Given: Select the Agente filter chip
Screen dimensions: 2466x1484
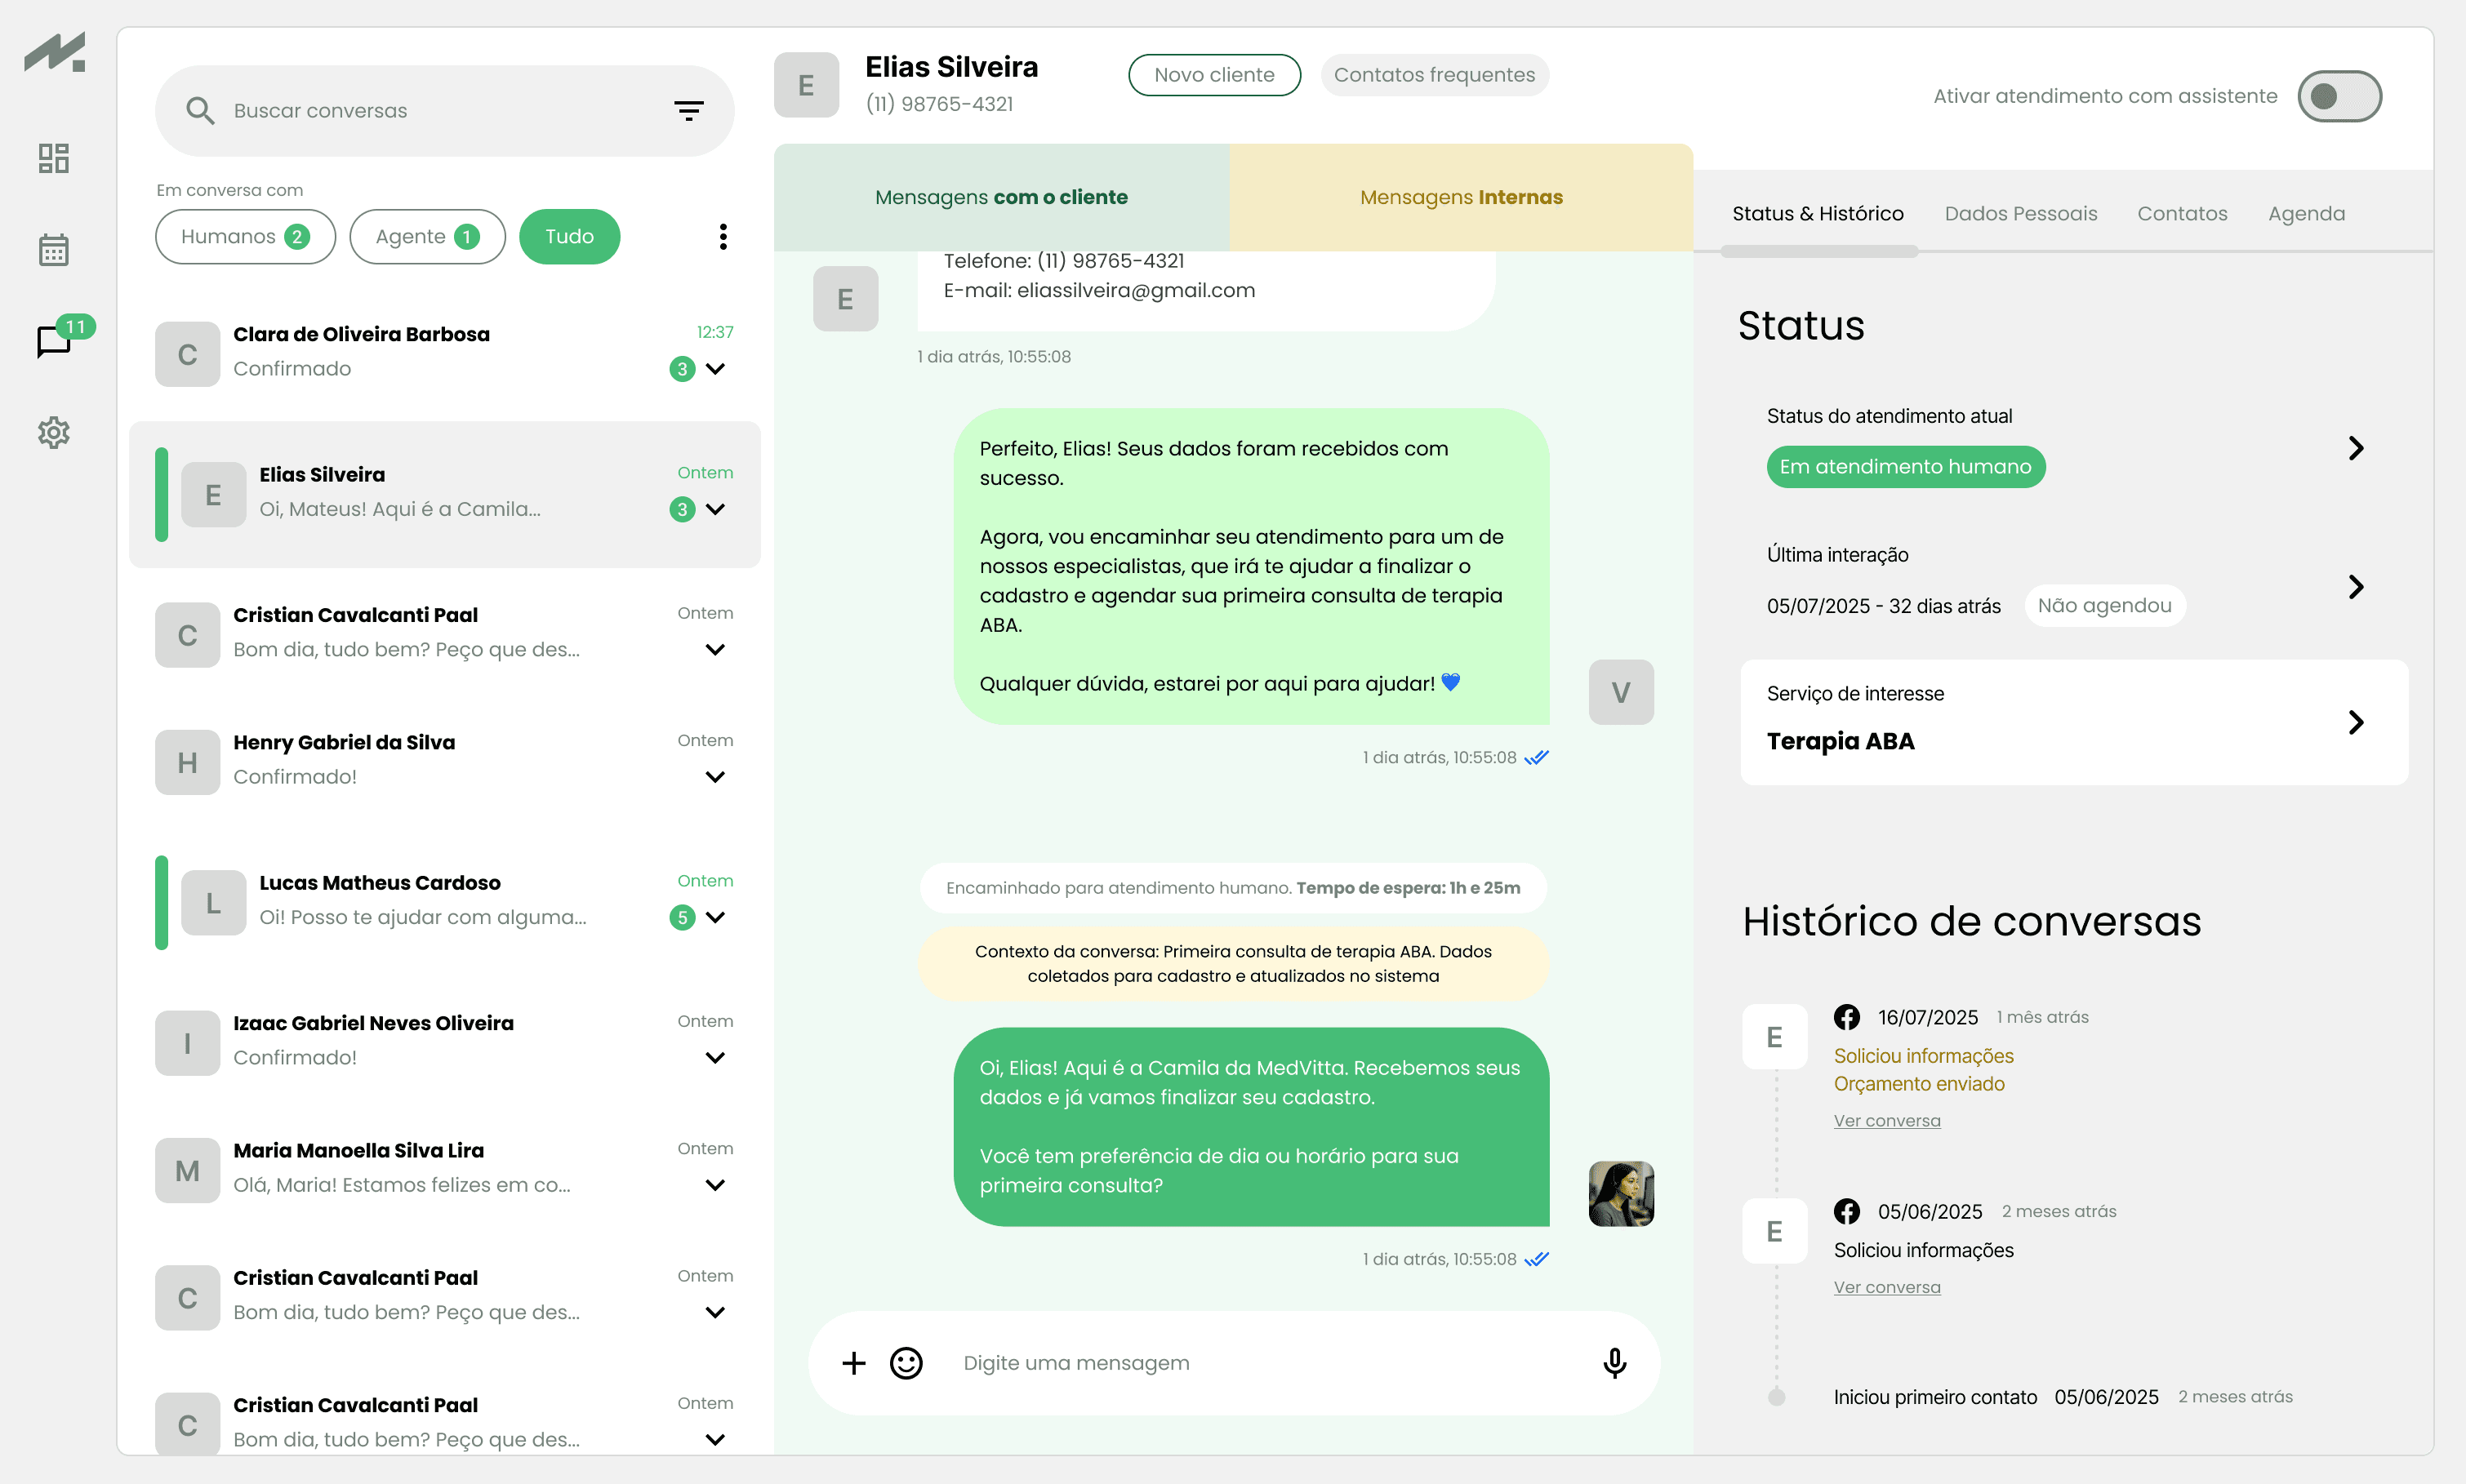Looking at the screenshot, I should (x=427, y=237).
